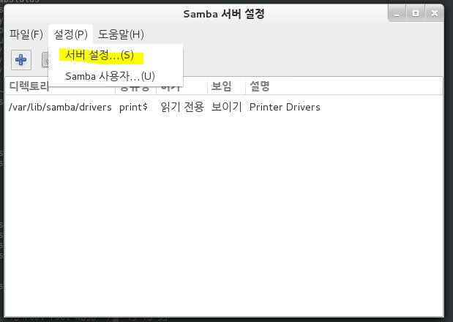This screenshot has width=453, height=322.
Task: Open the 도움말(H) menu
Action: [121, 34]
